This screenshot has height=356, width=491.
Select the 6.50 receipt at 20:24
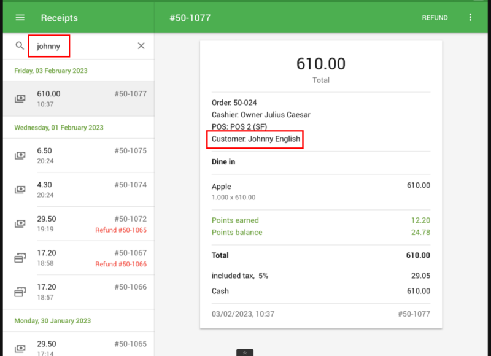pos(79,155)
